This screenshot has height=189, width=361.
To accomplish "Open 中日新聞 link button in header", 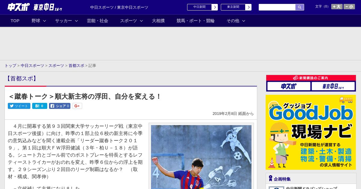I will (x=199, y=7).
